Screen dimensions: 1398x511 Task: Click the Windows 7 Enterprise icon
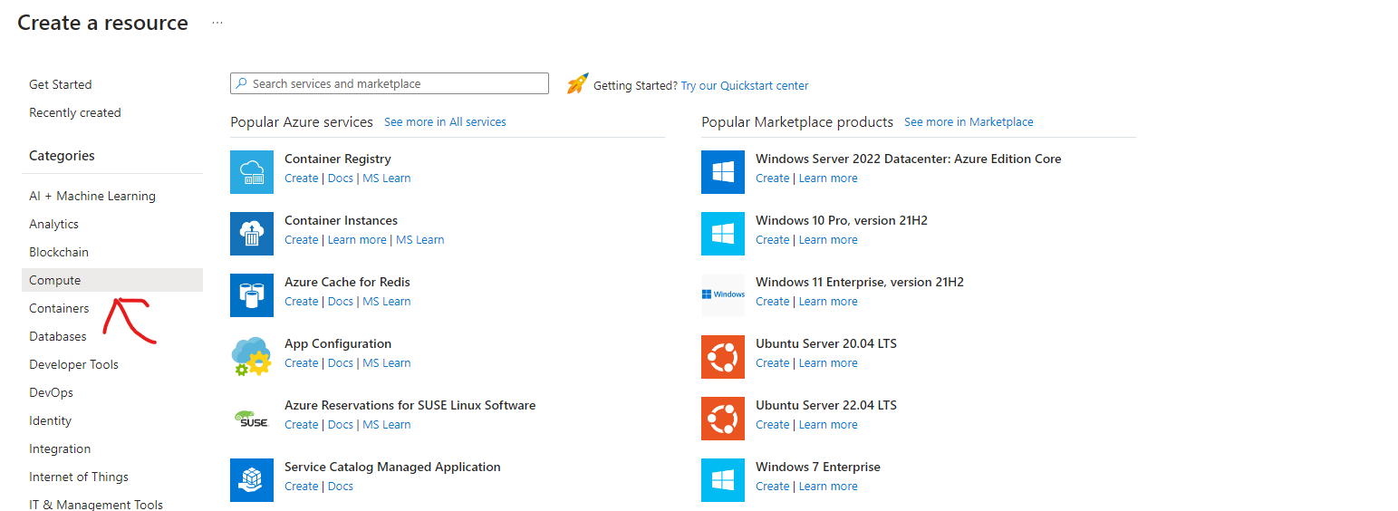[x=723, y=480]
